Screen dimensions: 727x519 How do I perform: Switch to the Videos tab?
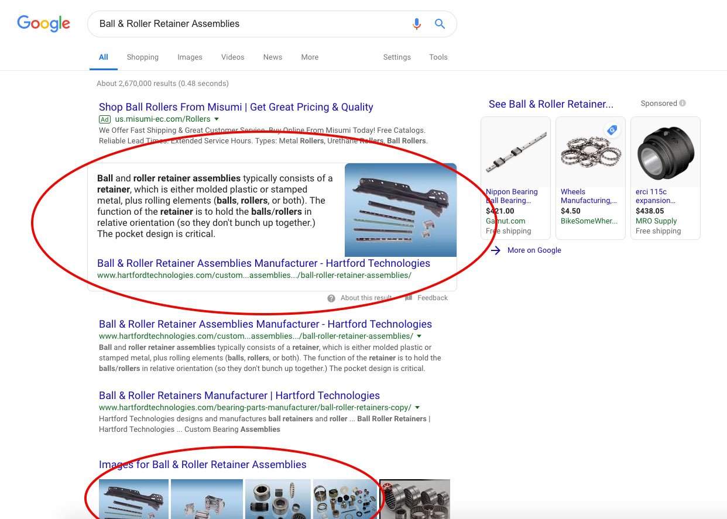click(233, 57)
